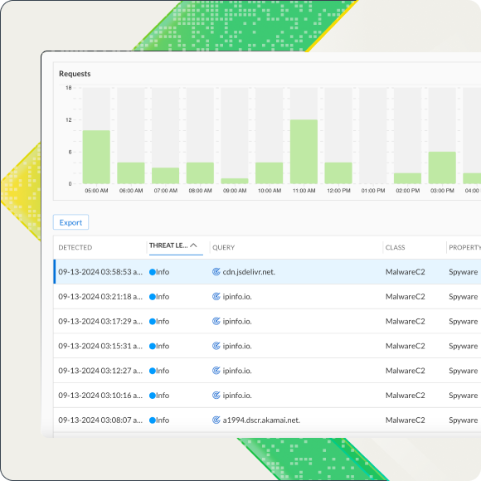This screenshot has height=481, width=481.
Task: Click MalwareC2 in the cdn.jsdelivr.net. row
Action: click(406, 272)
